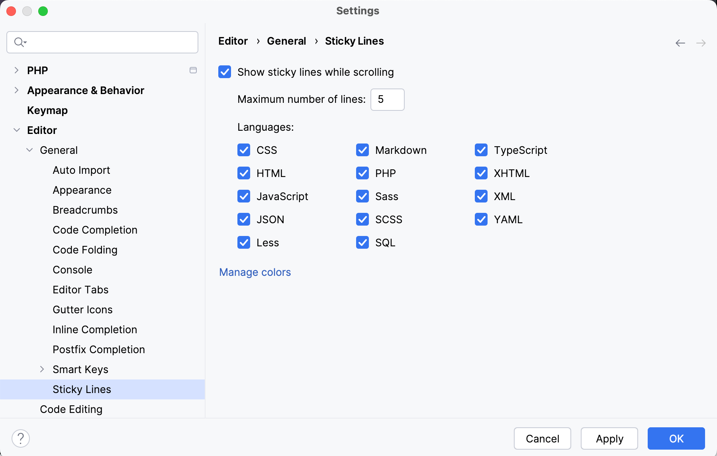This screenshot has width=717, height=456.
Task: Disable Show sticky lines while scrolling
Action: 225,72
